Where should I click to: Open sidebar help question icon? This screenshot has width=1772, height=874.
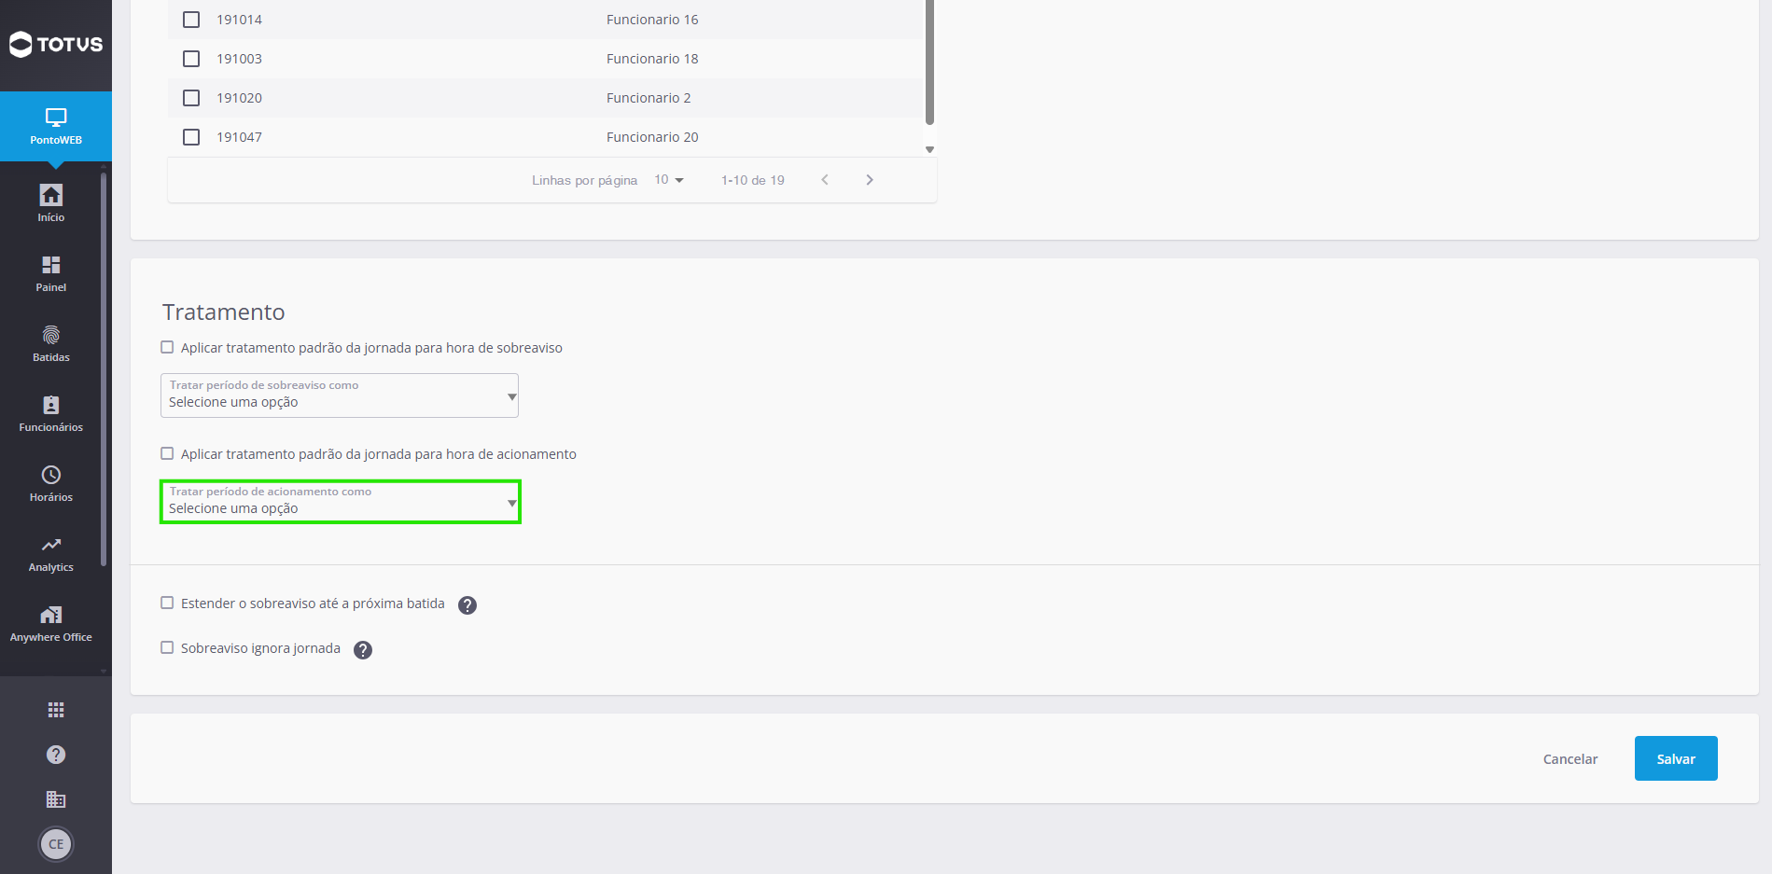[x=56, y=755]
